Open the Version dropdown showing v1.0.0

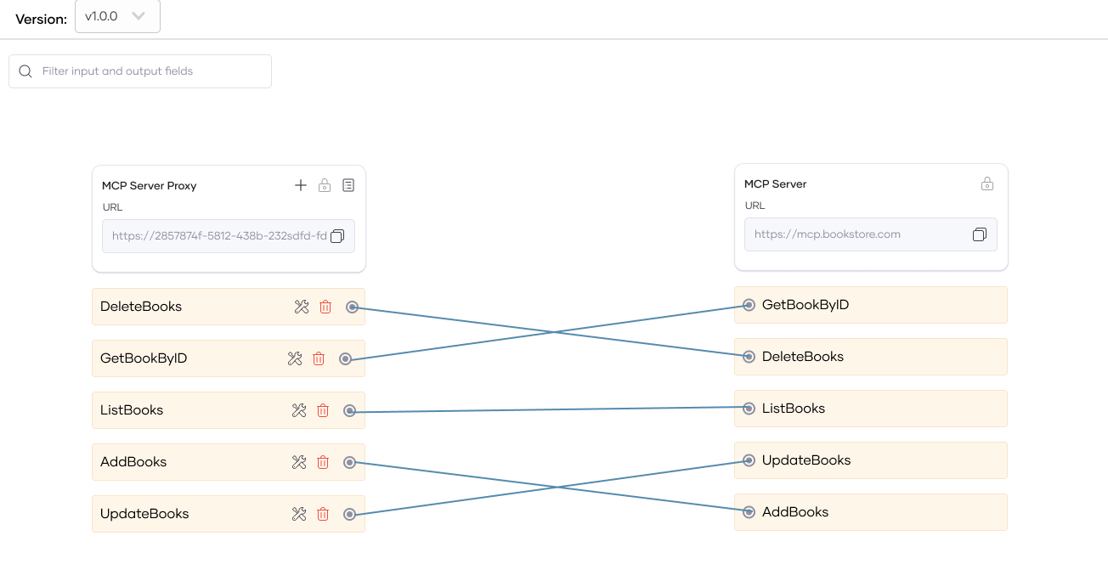pyautogui.click(x=117, y=14)
